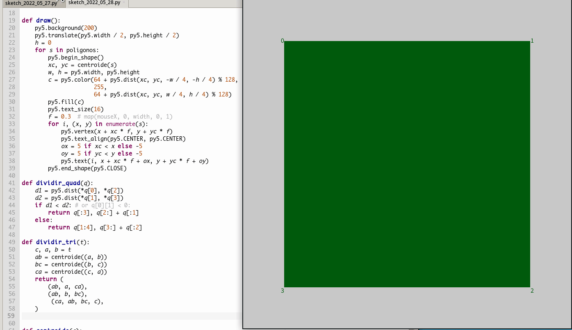Click the 'for s in poligonos:' line
The height and width of the screenshot is (330, 572).
point(67,50)
